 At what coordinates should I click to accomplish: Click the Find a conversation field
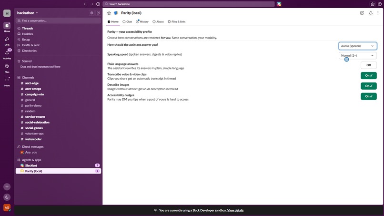coord(58,21)
